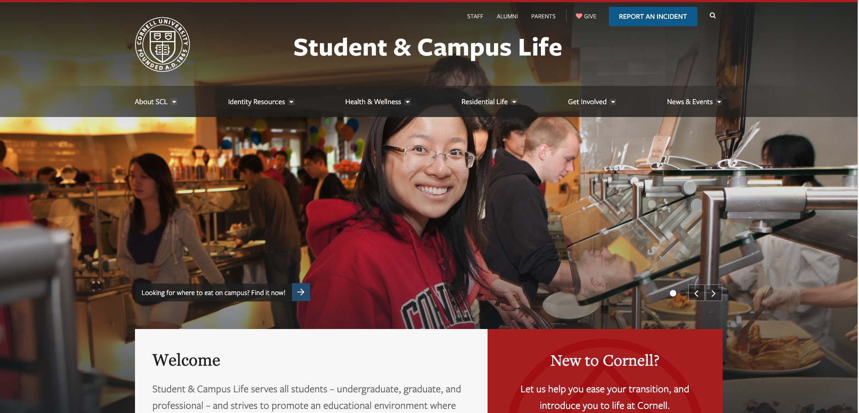
Task: Open the search magnifier icon
Action: click(x=713, y=16)
